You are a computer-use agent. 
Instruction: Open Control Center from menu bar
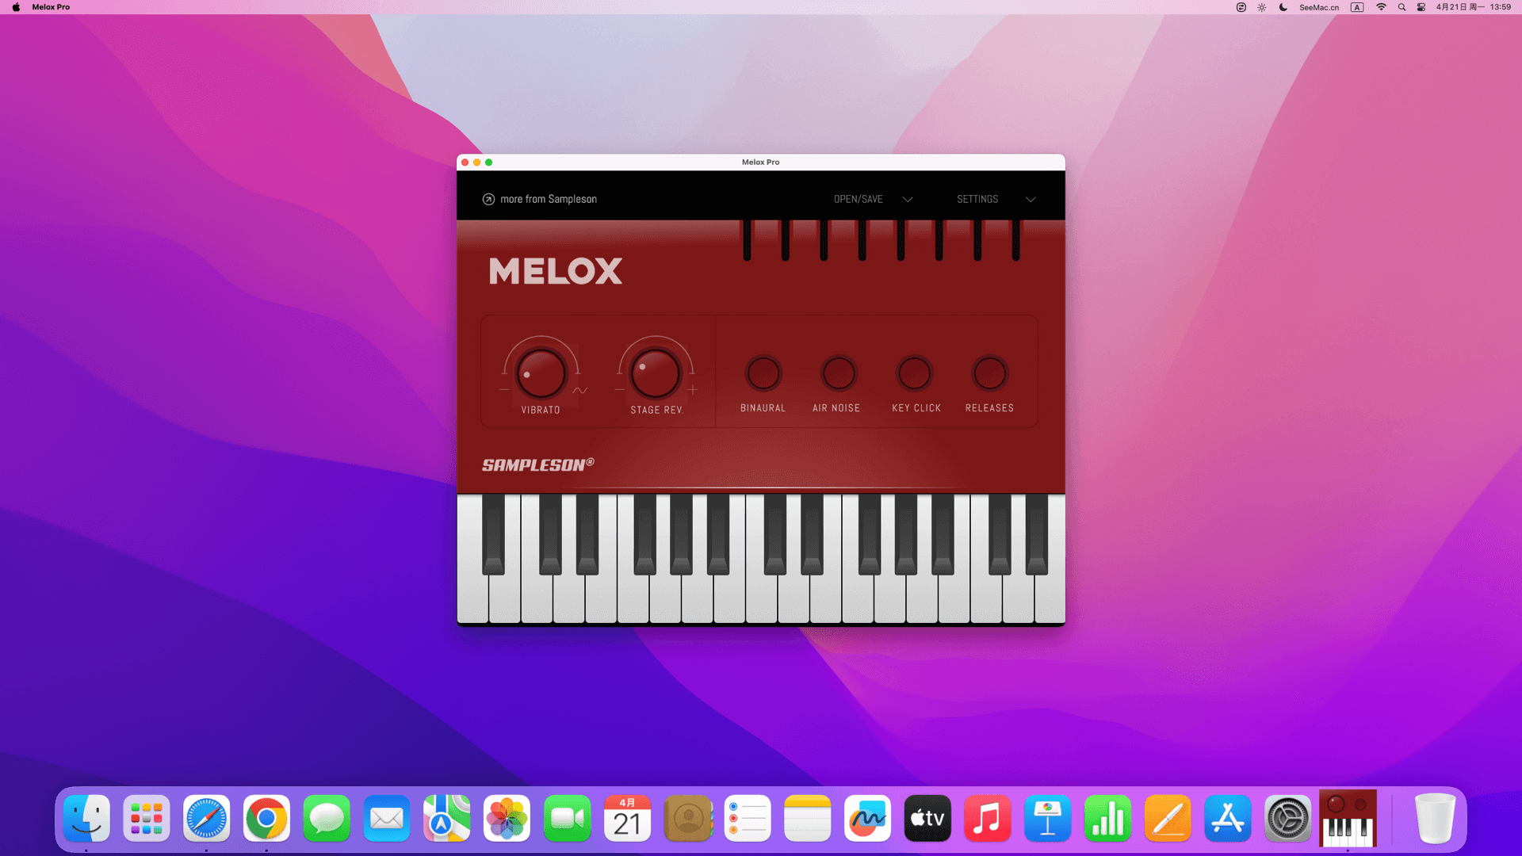click(x=1421, y=7)
